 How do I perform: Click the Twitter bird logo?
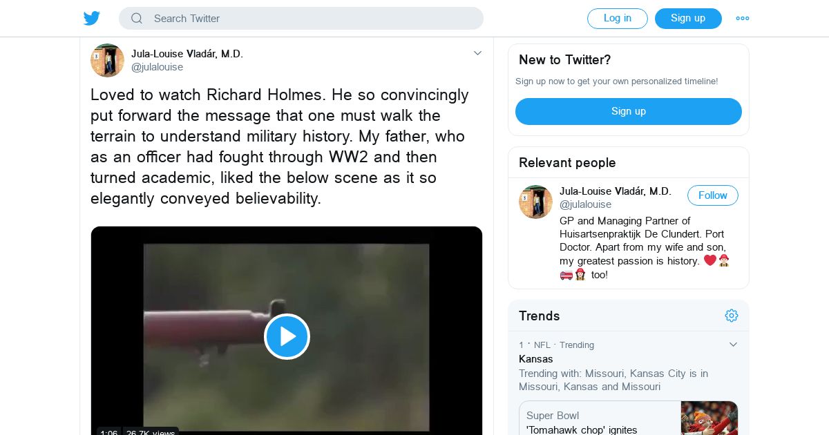tap(92, 19)
